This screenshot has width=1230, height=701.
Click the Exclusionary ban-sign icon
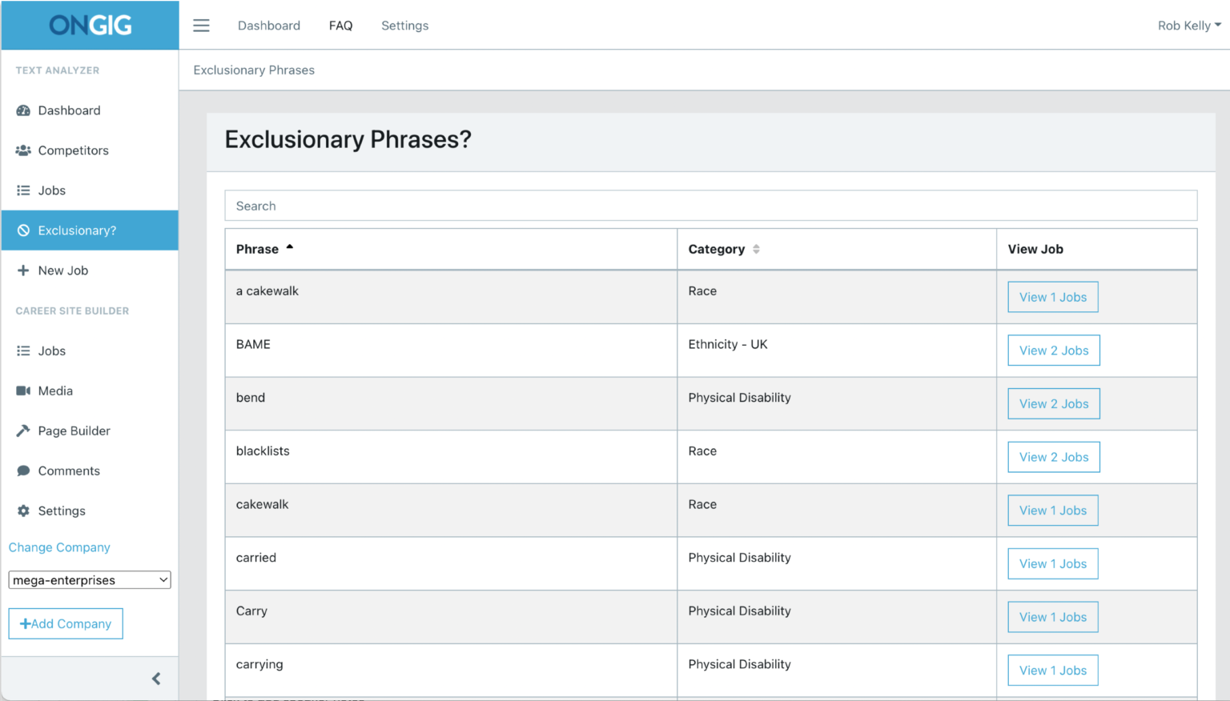coord(23,230)
